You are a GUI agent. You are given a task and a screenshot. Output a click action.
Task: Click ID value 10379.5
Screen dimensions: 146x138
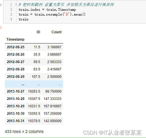[34, 121]
